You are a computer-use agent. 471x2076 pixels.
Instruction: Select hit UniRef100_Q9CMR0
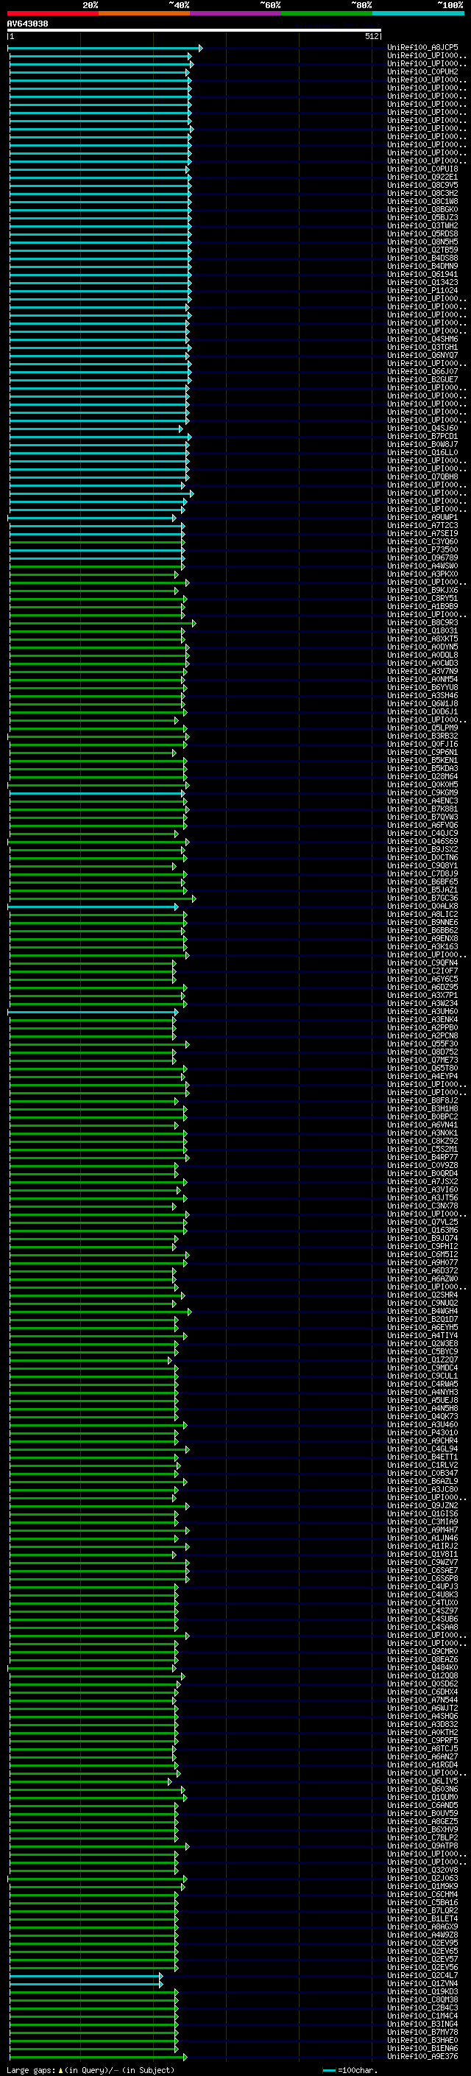point(422,1651)
